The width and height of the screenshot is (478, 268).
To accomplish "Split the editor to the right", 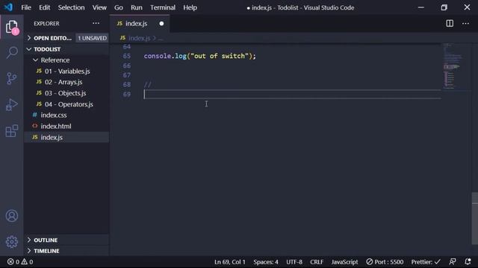I will pos(450,23).
